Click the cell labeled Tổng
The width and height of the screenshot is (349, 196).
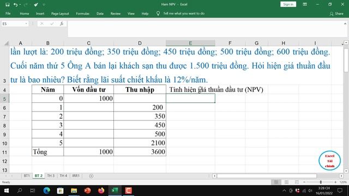click(x=47, y=152)
